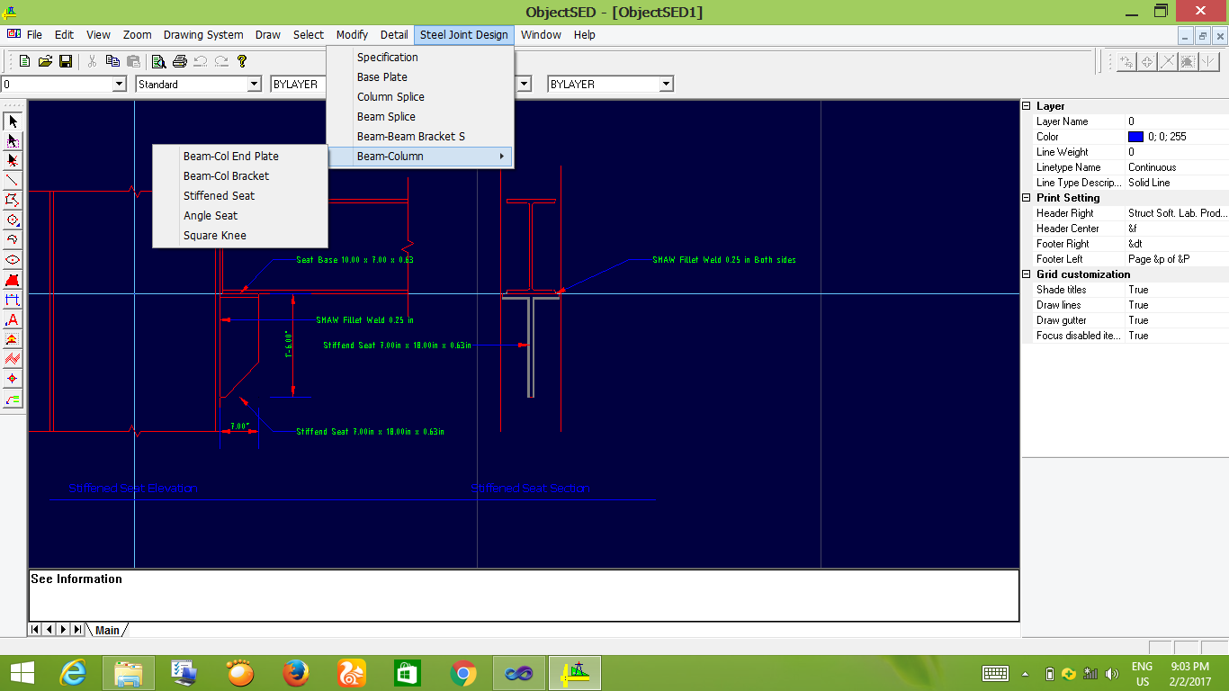Click the Copy objects icon in right toolbar
The width and height of the screenshot is (1229, 691).
(1126, 61)
